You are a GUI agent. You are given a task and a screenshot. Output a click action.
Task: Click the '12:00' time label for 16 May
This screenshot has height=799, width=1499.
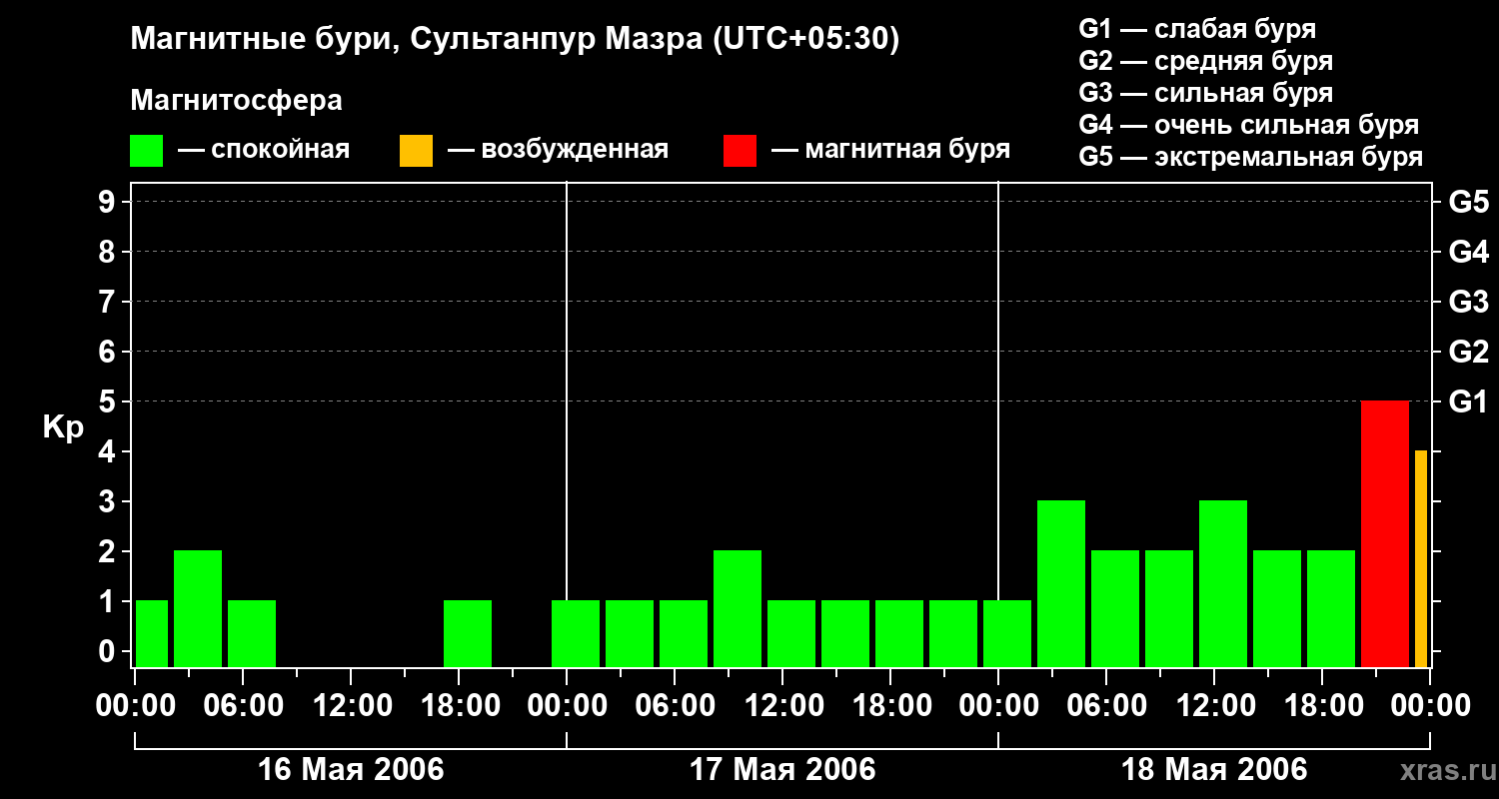tap(351, 706)
